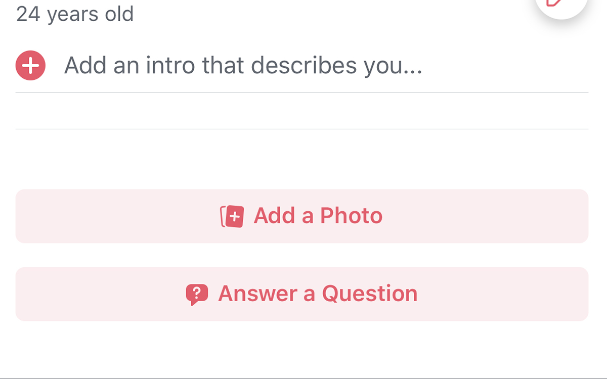Click the word "Question" in the pink button

tap(370, 294)
